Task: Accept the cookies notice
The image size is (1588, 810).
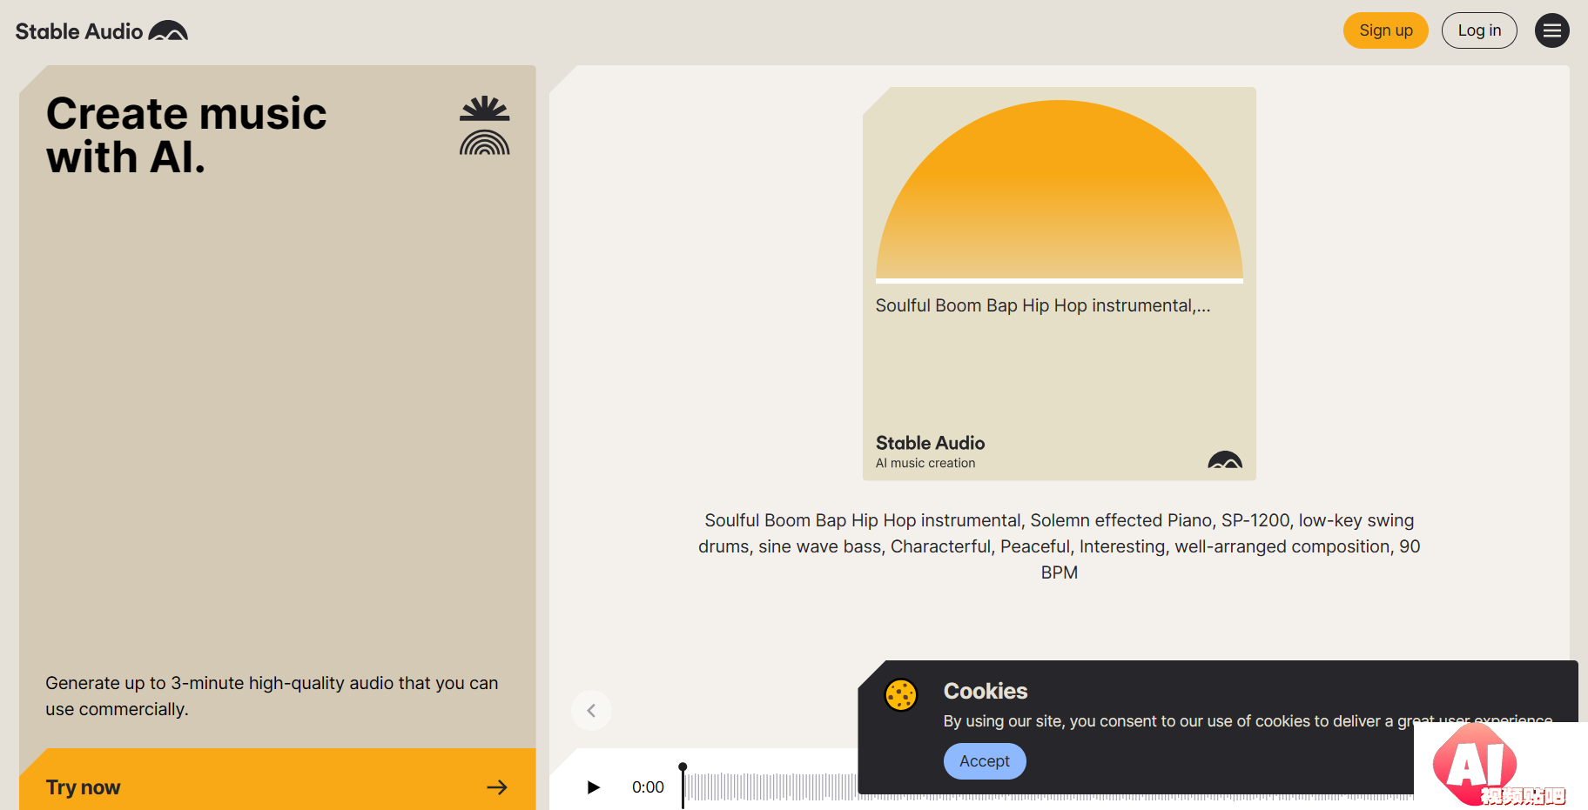Action: tap(985, 761)
